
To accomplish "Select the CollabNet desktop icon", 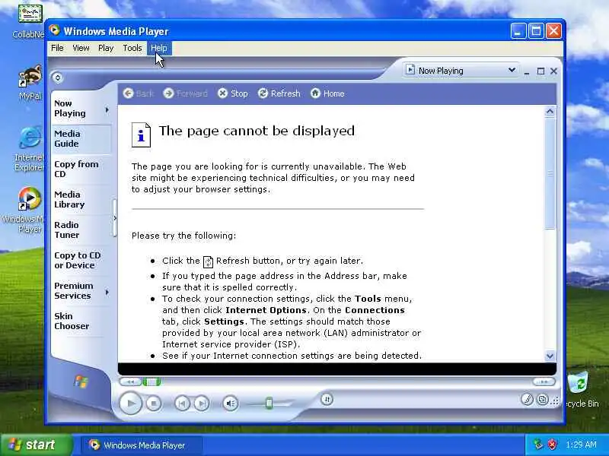I will tap(30, 22).
